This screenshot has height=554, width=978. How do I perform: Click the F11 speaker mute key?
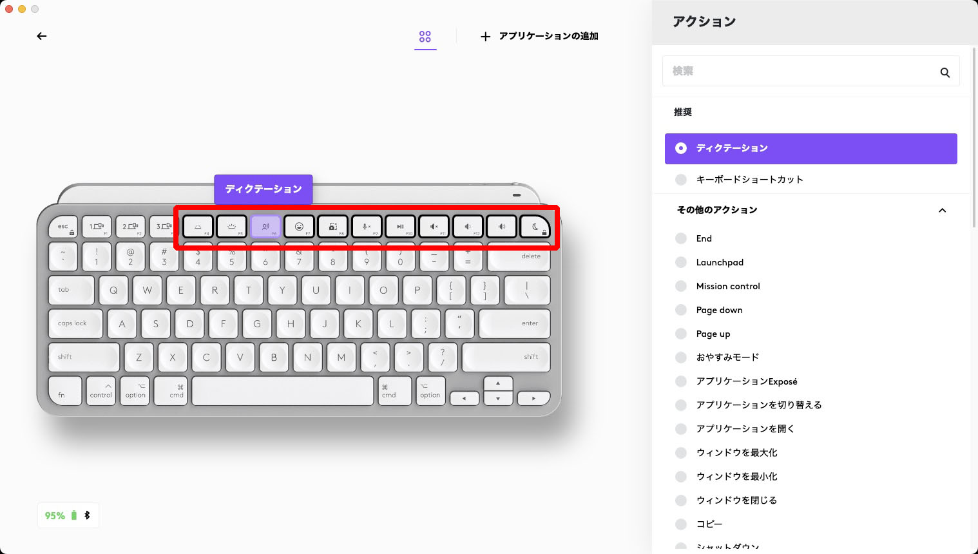(x=434, y=226)
